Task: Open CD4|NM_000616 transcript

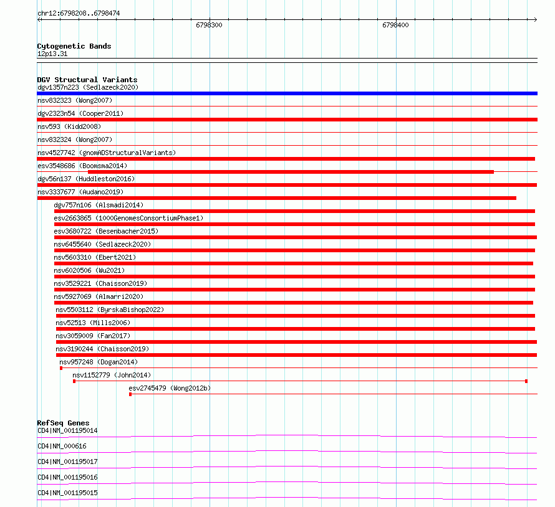Action: tap(62, 446)
